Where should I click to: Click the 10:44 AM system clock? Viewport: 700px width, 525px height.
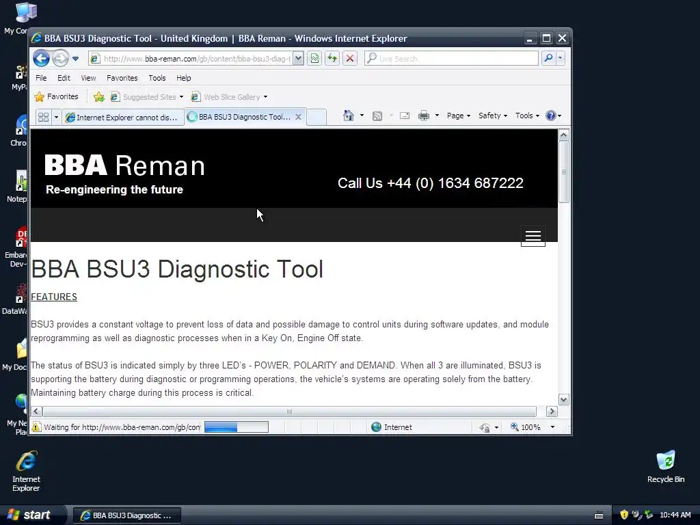click(x=675, y=515)
